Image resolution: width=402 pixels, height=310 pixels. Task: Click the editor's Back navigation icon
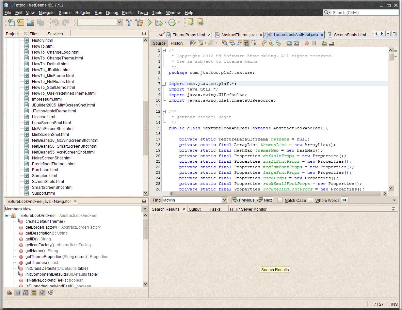(x=201, y=43)
